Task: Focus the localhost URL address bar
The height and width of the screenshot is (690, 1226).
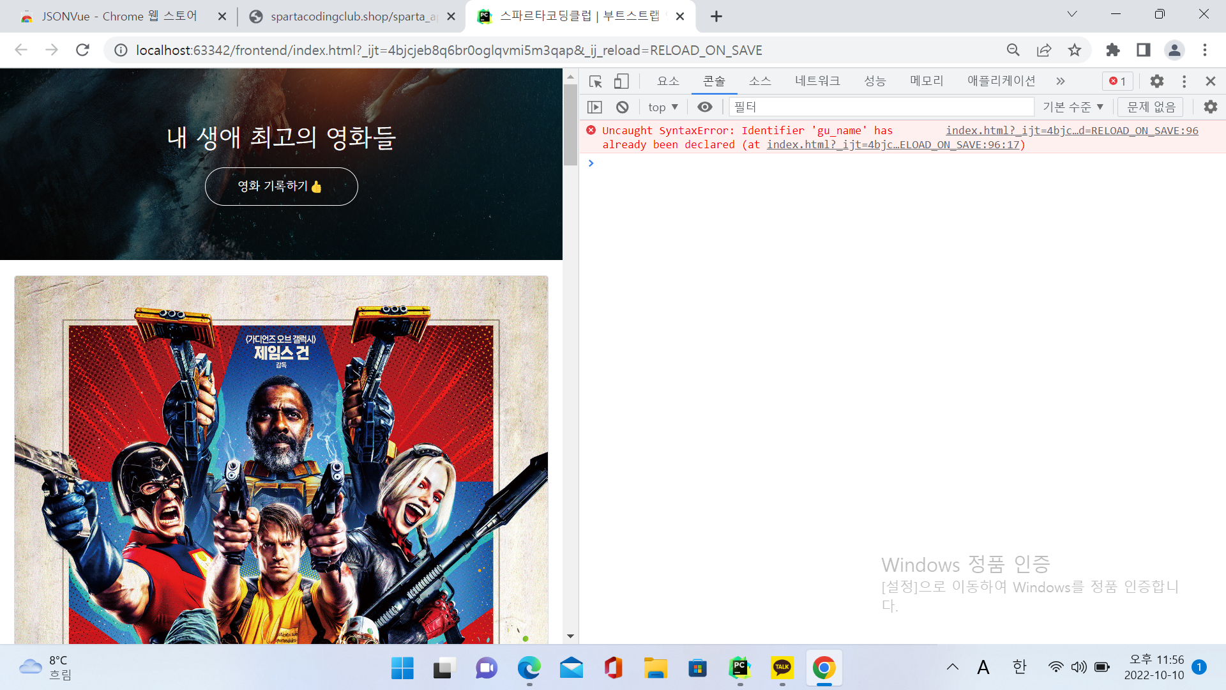Action: (449, 50)
